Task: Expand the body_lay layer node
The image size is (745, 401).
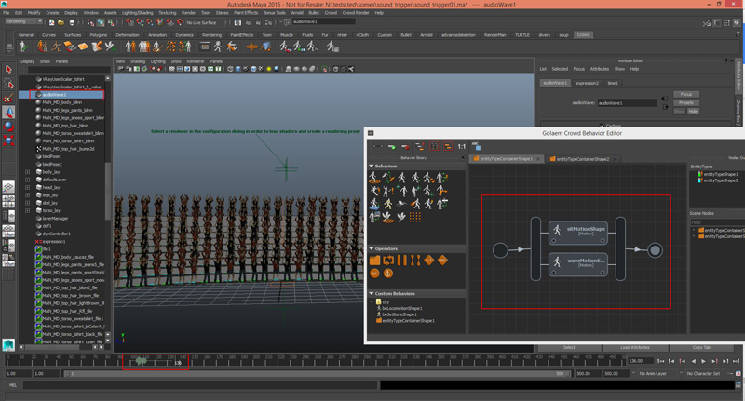Action: [28, 172]
